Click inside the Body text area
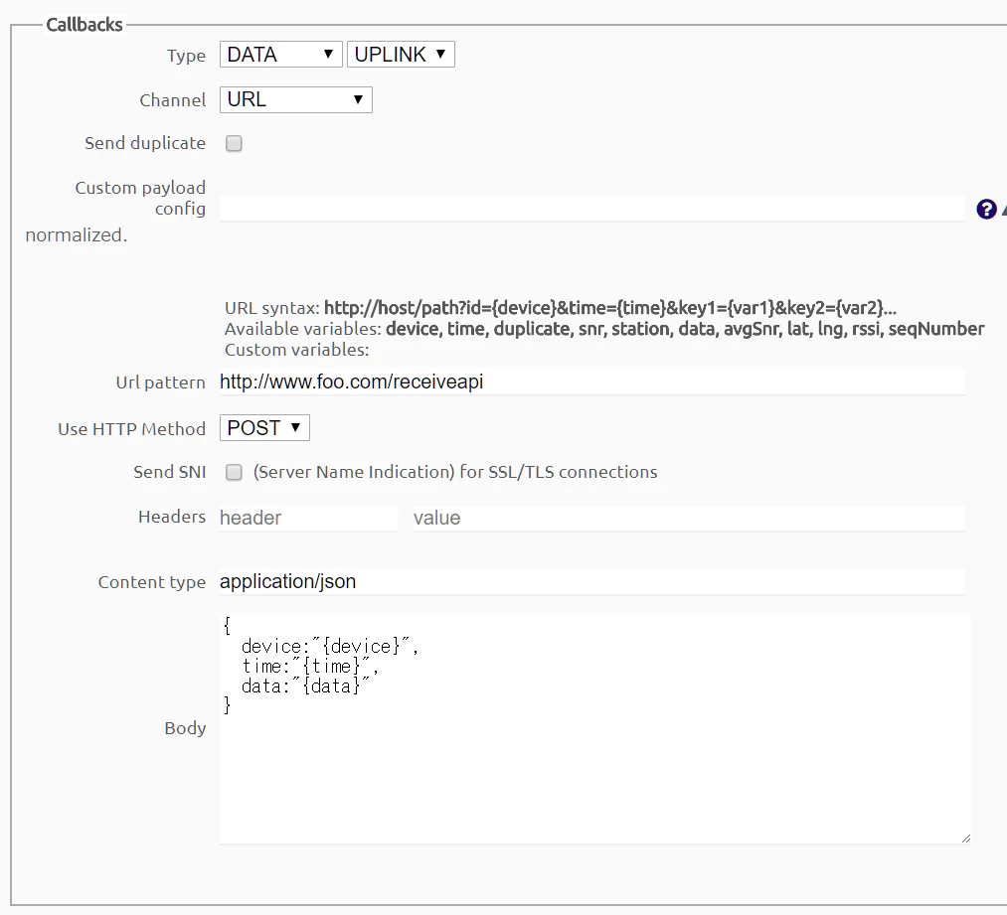 click(595, 729)
